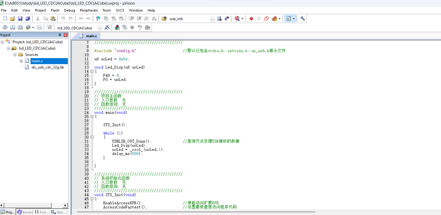
Task: Open the usb_init find box dropdown
Action: coord(212,19)
